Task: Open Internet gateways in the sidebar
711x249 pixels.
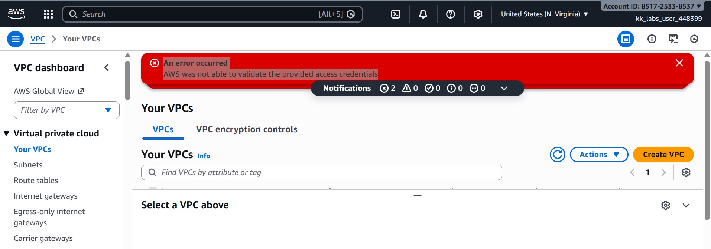Action: click(x=46, y=196)
